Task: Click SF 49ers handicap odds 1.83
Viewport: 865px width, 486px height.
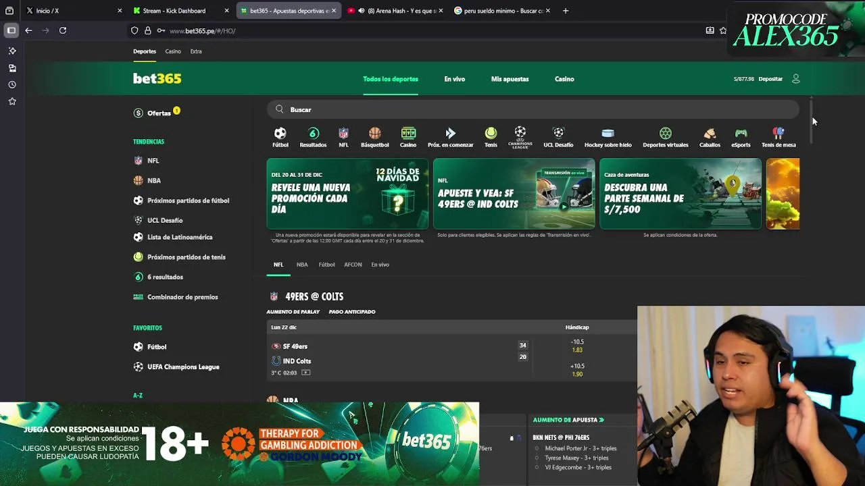Action: [x=577, y=350]
